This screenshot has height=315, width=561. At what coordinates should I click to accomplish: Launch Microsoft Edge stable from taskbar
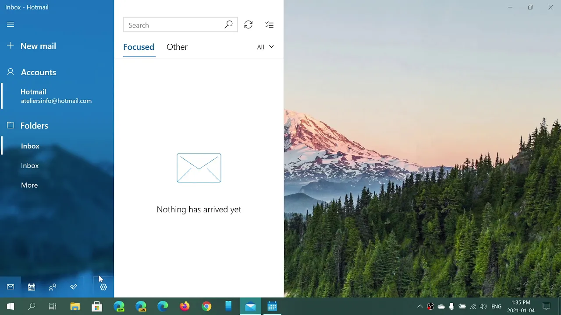(163, 307)
